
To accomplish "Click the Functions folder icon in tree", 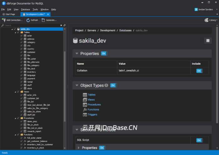I will point(22,134).
